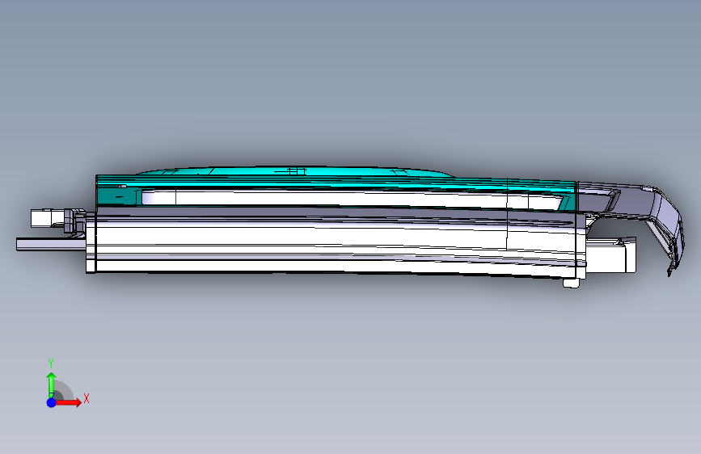Select the long thin rod protruding at left

point(51,245)
